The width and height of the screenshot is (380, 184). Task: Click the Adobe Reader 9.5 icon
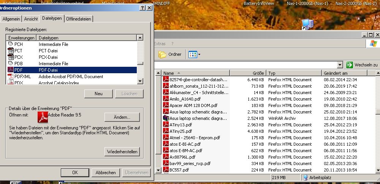(x=43, y=117)
